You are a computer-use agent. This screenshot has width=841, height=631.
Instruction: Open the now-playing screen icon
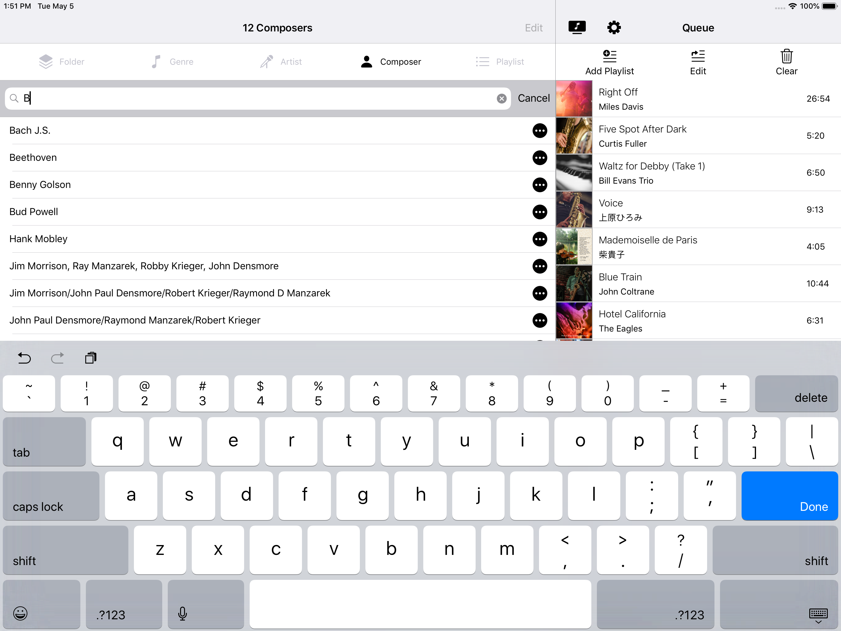point(577,27)
